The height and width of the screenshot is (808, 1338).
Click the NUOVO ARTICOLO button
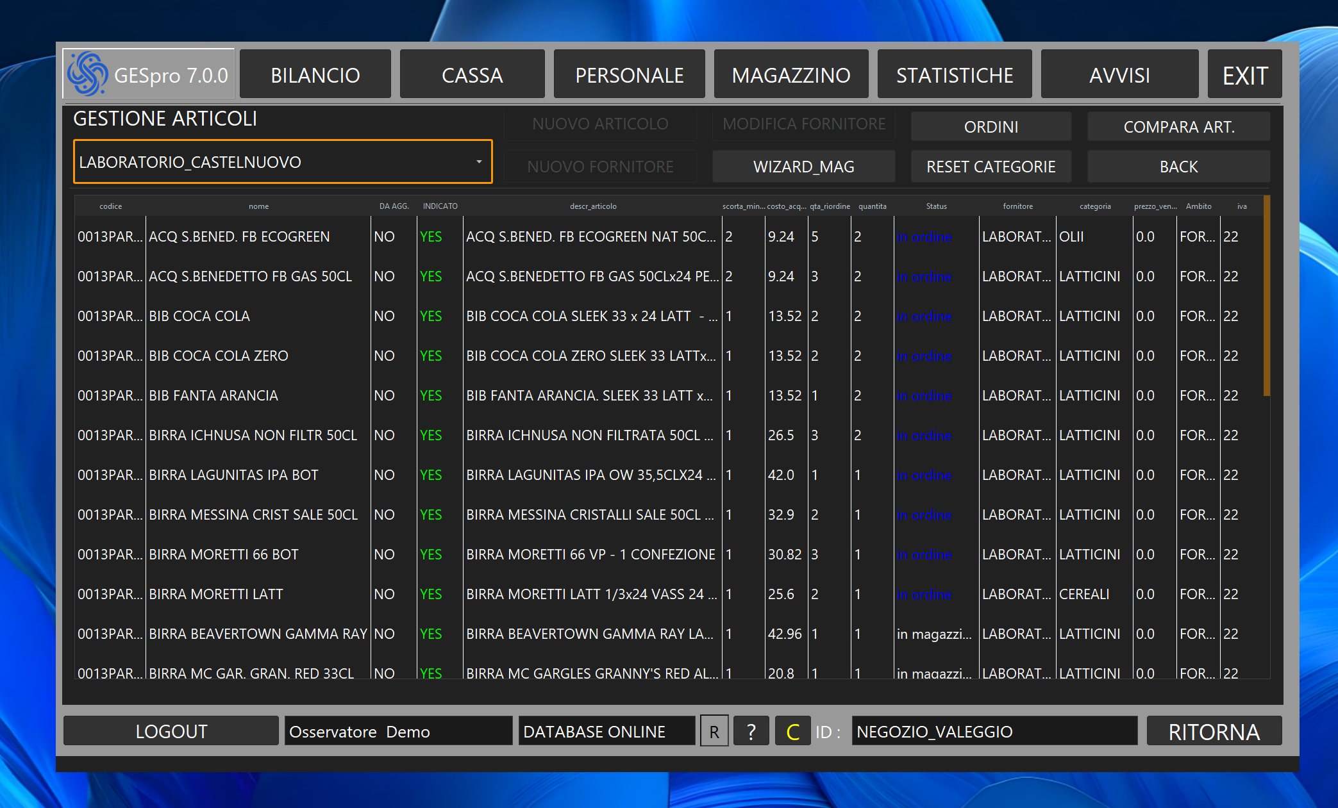coord(600,124)
